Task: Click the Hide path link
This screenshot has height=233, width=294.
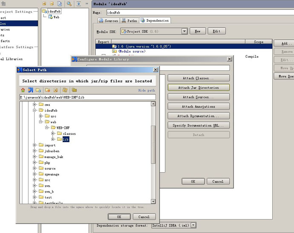Action: tap(147, 91)
